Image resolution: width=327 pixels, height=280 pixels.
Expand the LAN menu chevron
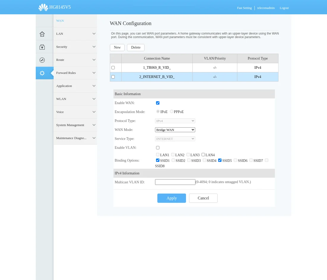[x=94, y=34]
